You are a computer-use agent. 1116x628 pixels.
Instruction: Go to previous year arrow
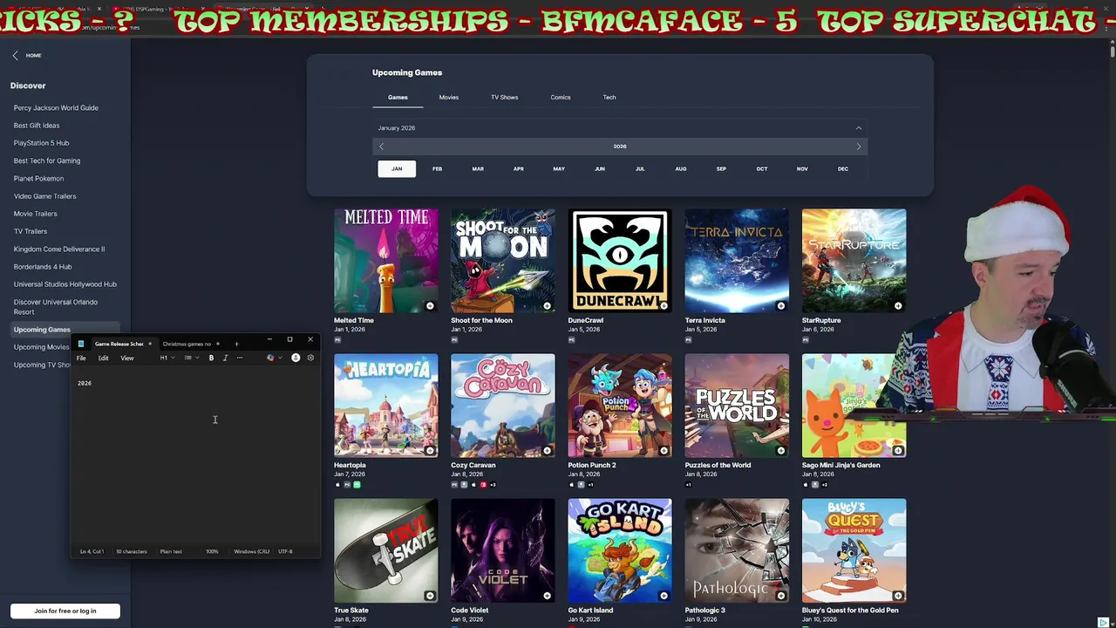point(381,147)
